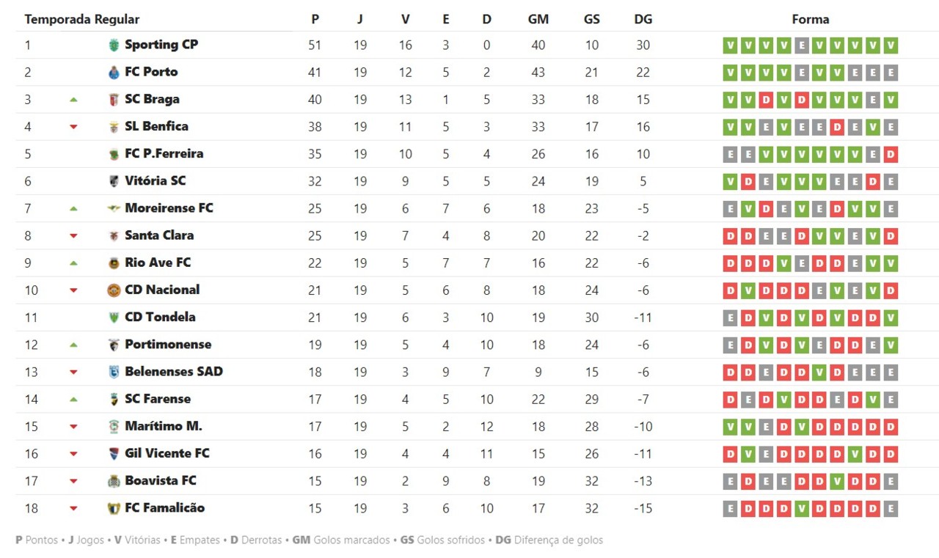Open the Vitória SC team link
Image resolution: width=939 pixels, height=558 pixels.
(x=155, y=181)
